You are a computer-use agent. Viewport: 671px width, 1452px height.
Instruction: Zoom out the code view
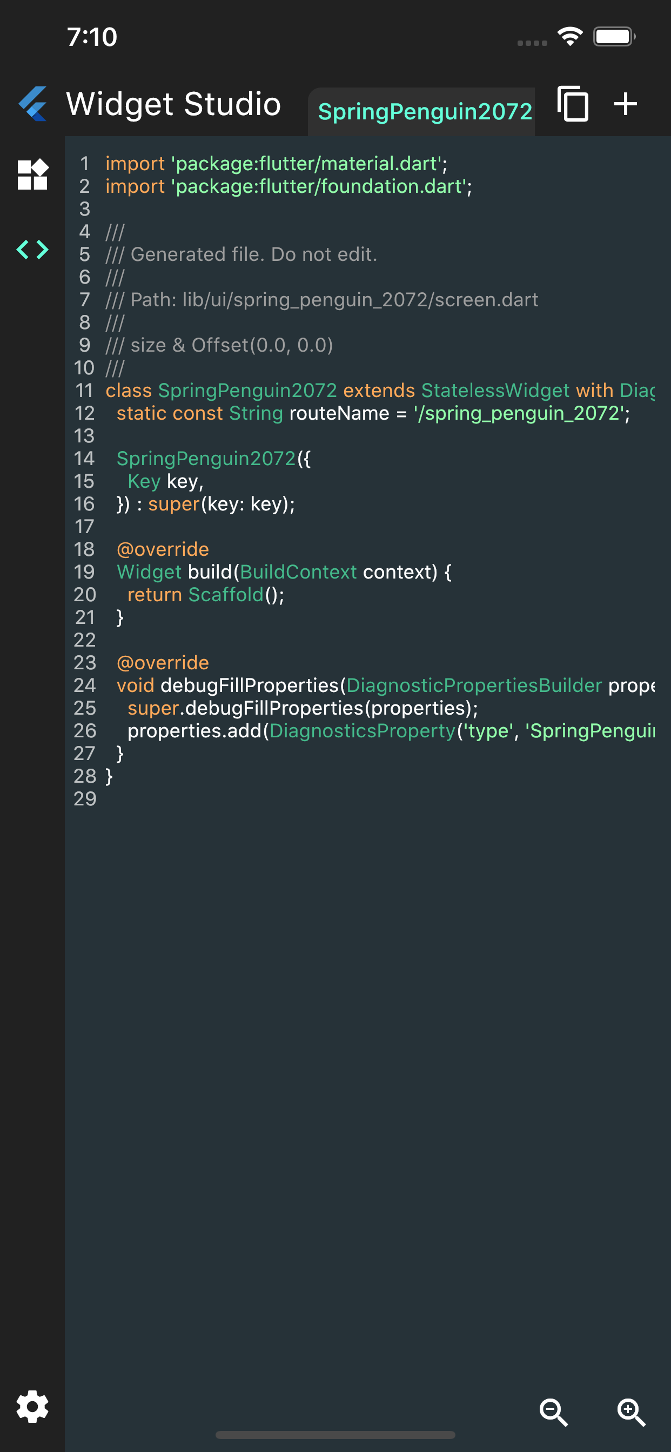[554, 1412]
